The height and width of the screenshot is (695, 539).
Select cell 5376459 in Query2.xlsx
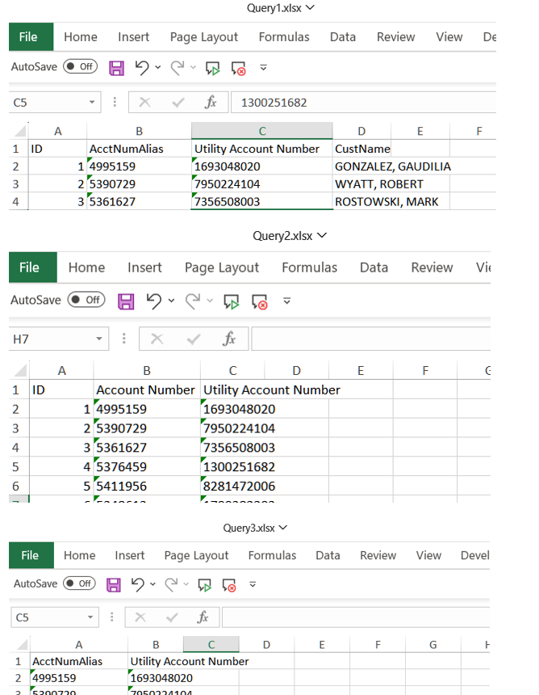pyautogui.click(x=147, y=467)
